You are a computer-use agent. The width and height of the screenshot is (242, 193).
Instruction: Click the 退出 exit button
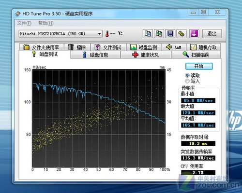click(212, 34)
